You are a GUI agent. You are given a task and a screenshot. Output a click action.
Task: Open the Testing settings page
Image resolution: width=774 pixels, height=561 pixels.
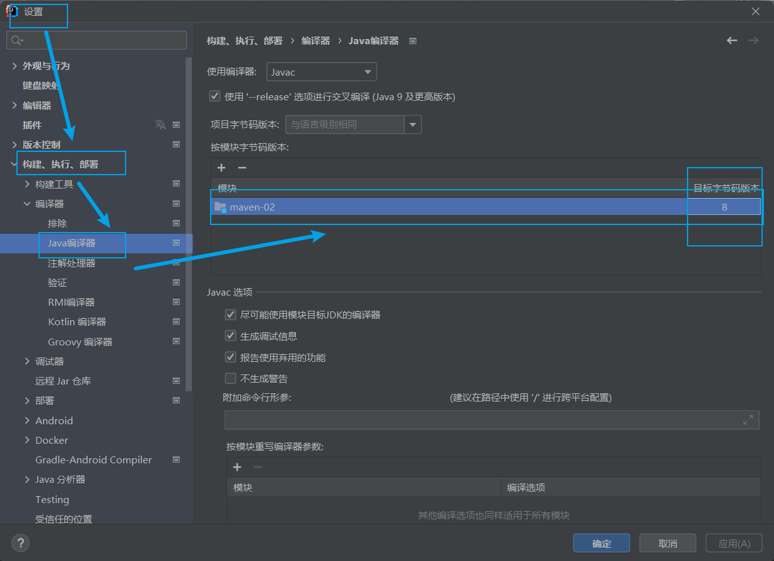click(x=52, y=499)
